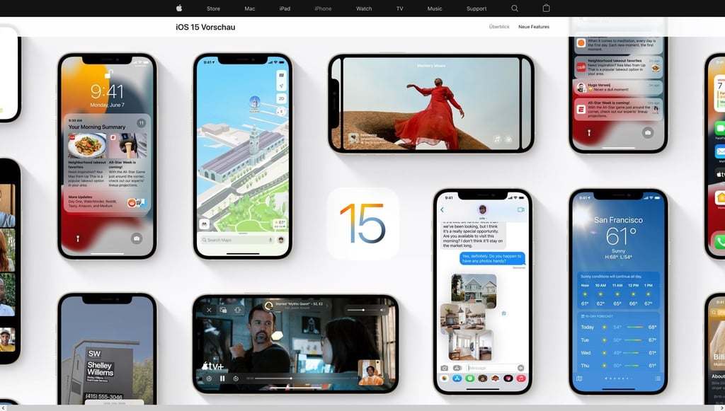Click the blue sent message bubble
The width and height of the screenshot is (725, 411).
point(493,258)
